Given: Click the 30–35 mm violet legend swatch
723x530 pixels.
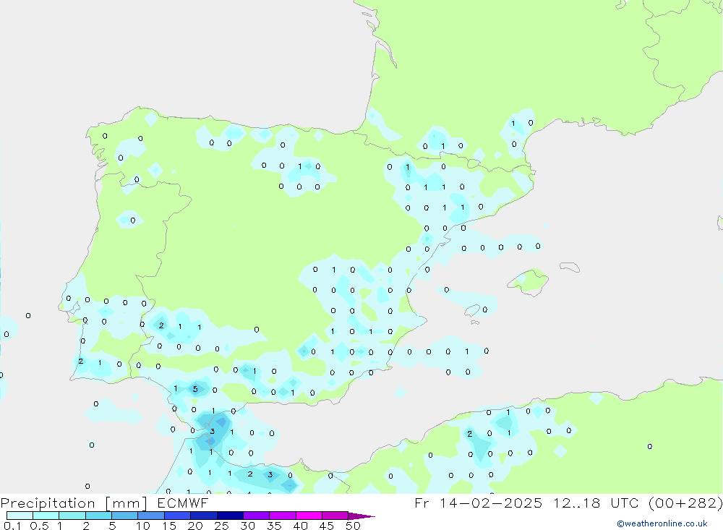Looking at the screenshot, I should pyautogui.click(x=257, y=516).
